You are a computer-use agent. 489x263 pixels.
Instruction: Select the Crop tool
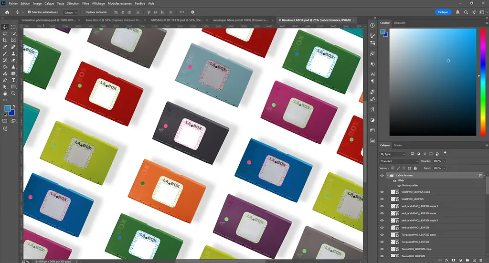click(x=5, y=40)
